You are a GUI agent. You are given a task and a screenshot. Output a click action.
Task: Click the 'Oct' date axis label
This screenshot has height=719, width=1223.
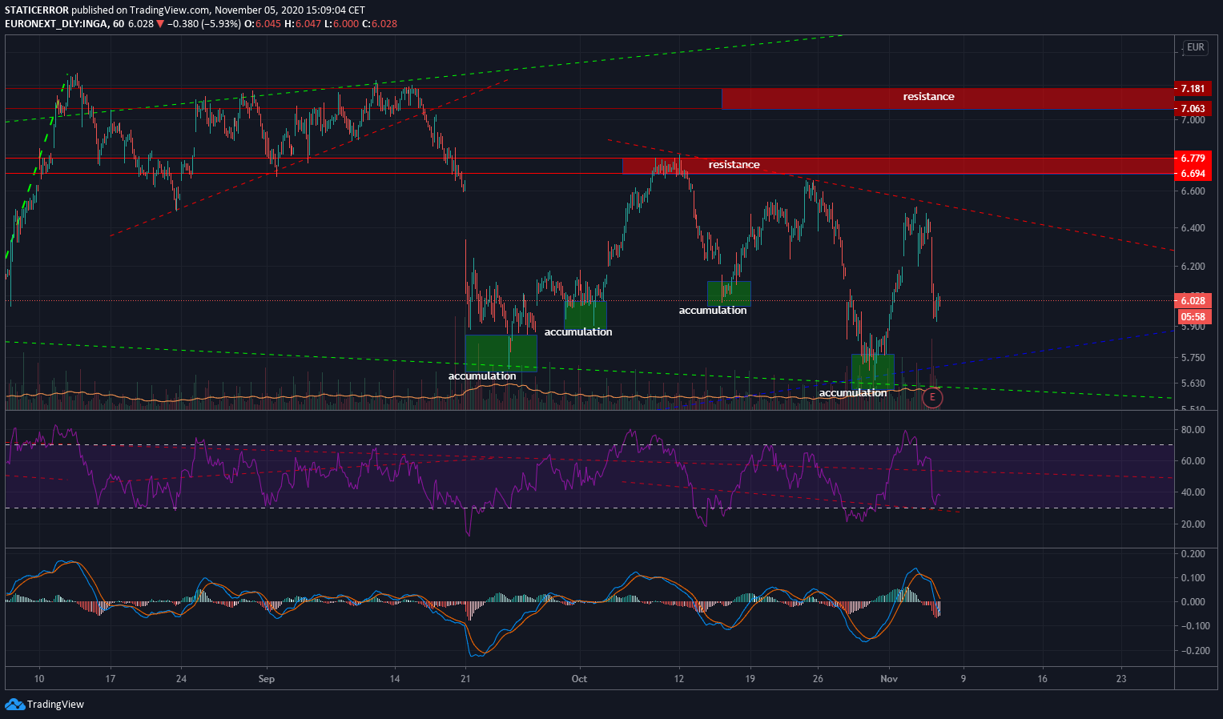tap(579, 679)
